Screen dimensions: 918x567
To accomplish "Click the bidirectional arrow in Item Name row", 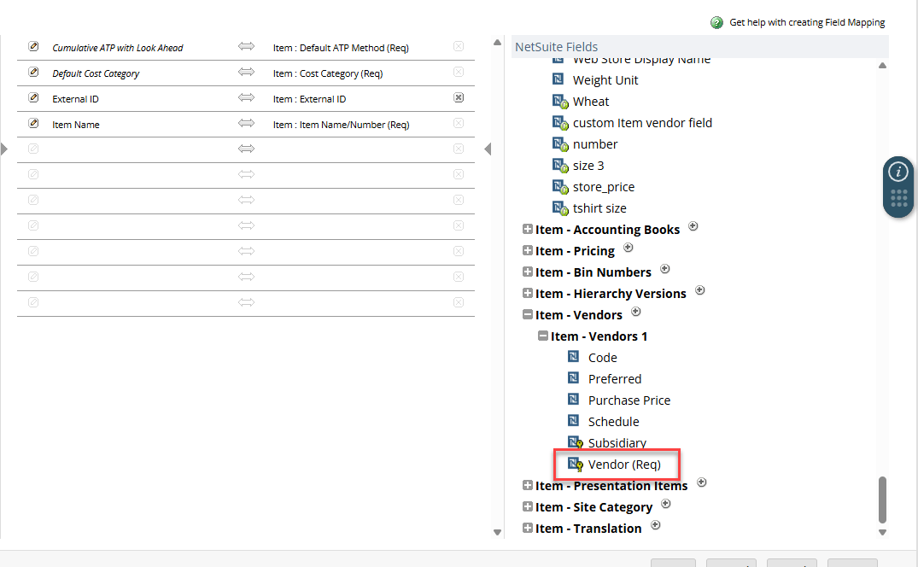I will click(247, 124).
